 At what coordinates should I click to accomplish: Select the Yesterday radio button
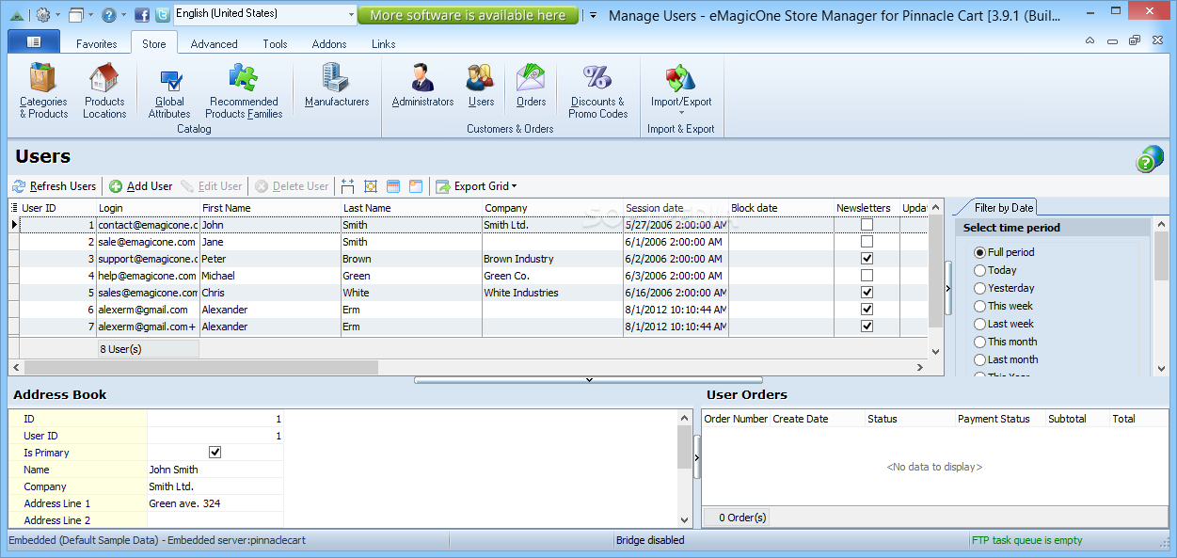pos(979,288)
